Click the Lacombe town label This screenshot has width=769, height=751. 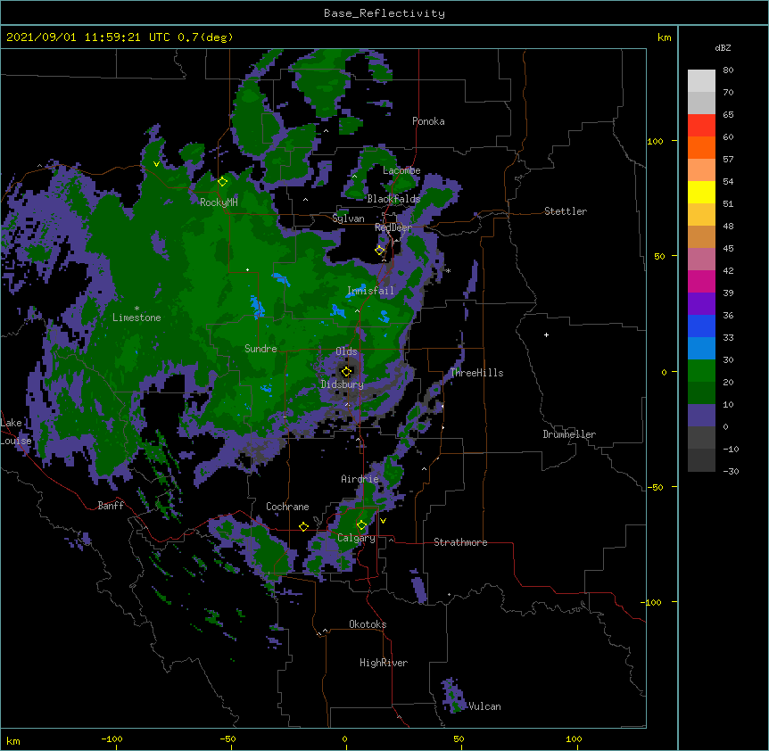[x=401, y=170]
